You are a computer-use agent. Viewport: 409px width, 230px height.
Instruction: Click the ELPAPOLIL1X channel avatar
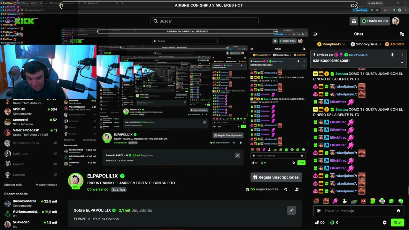point(76,181)
